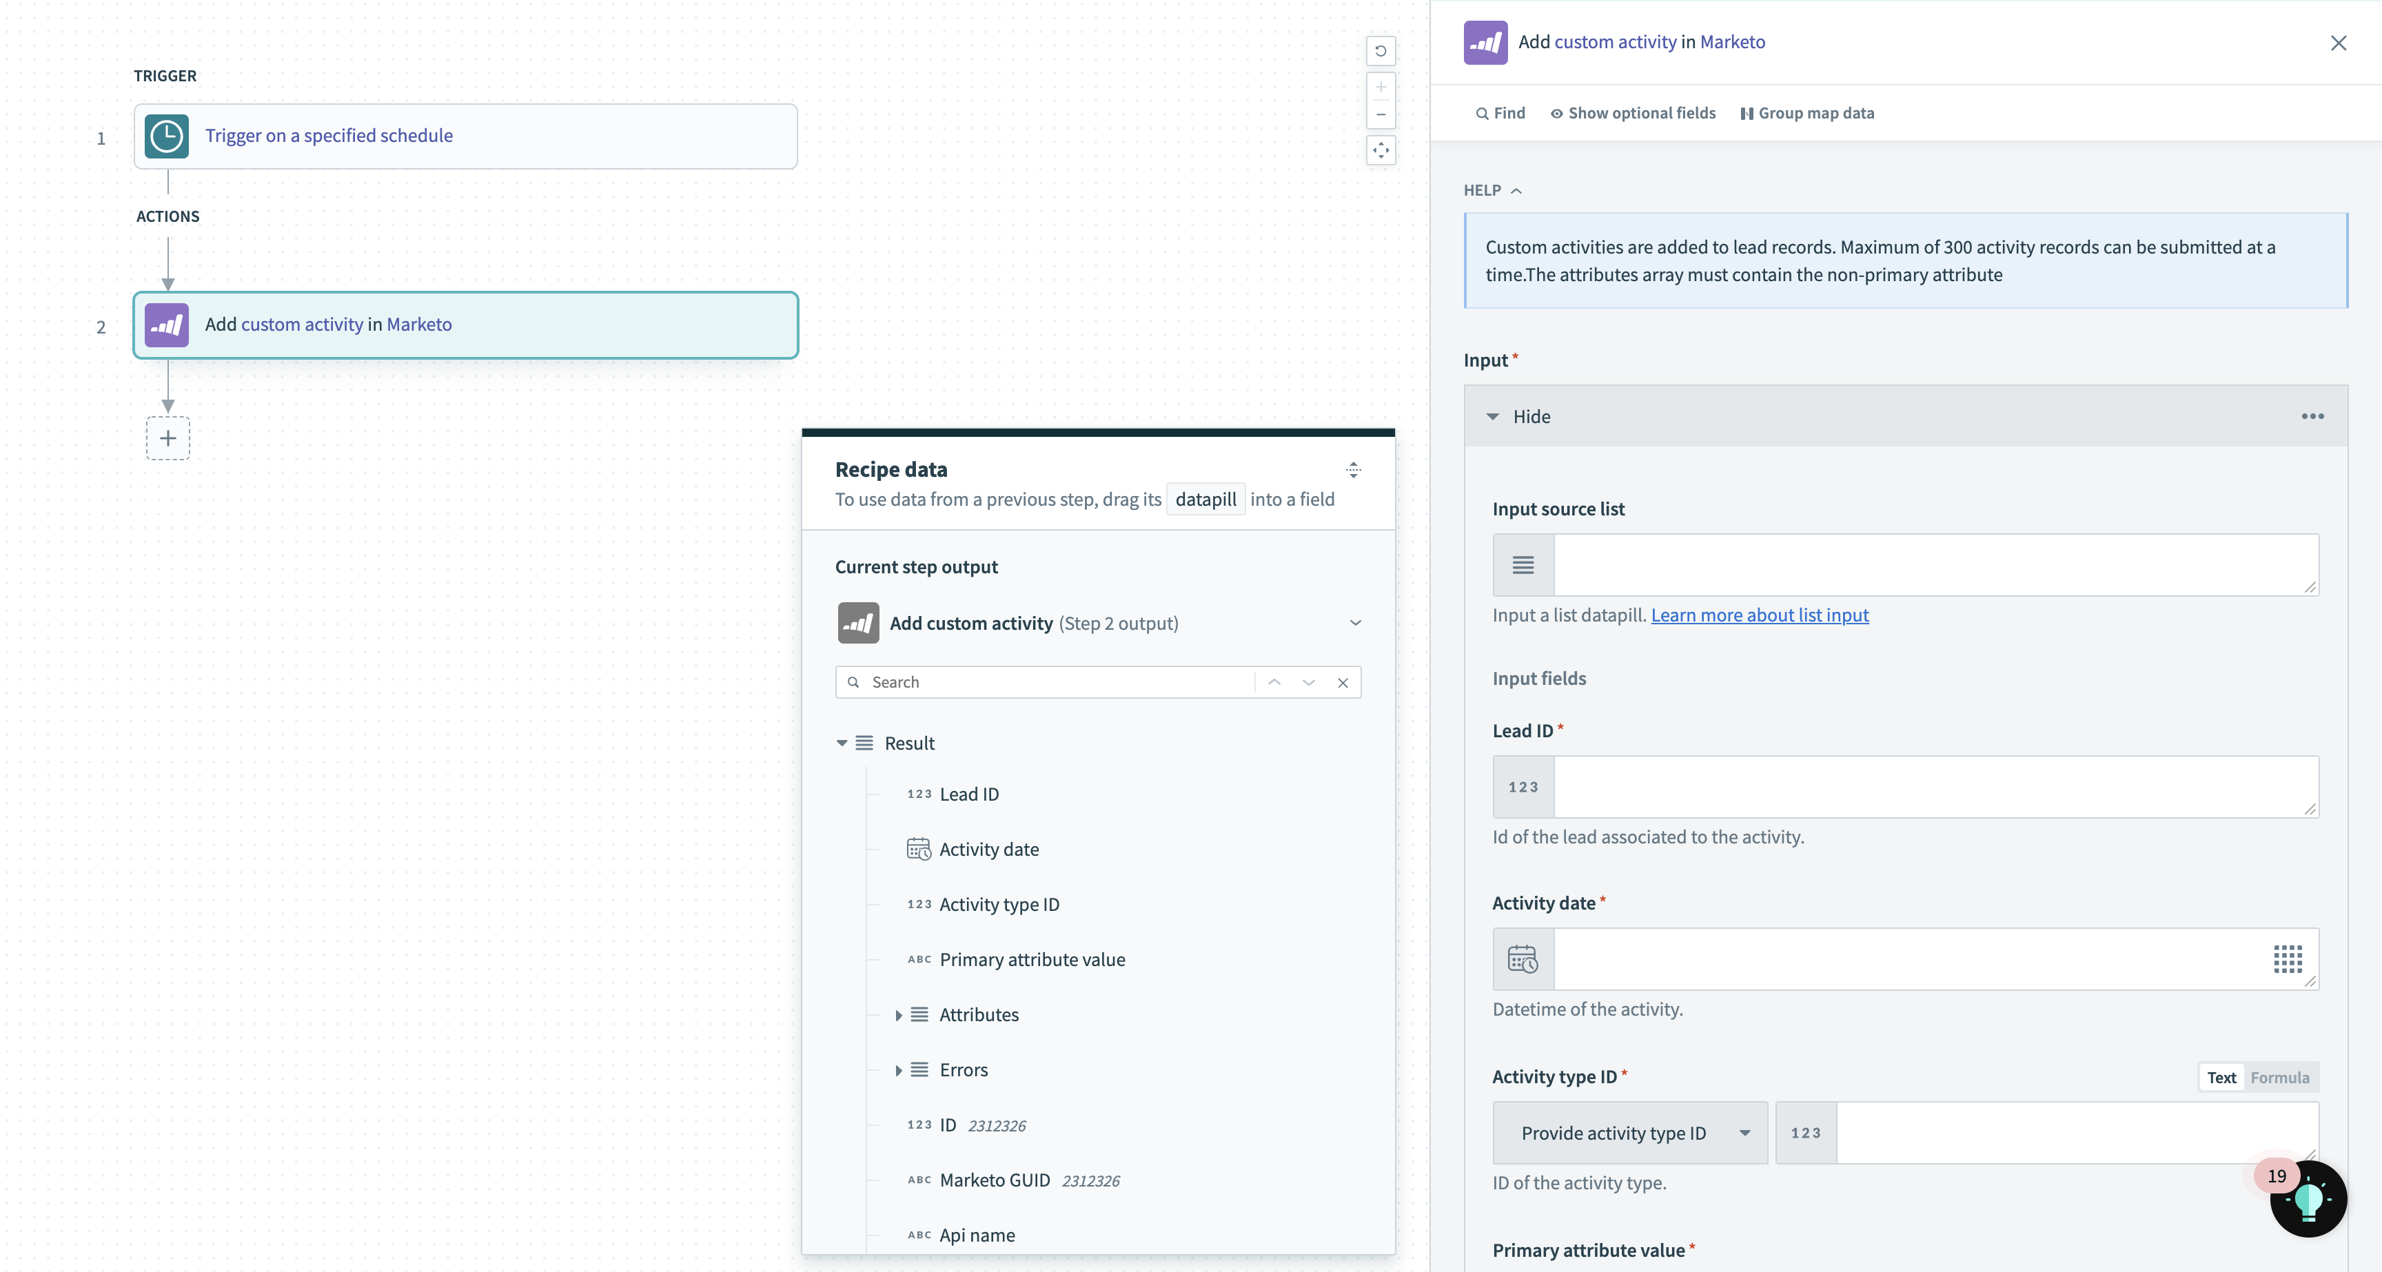Viewport: 2382px width, 1272px height.
Task: Zoom in on the recipe canvas
Action: coord(1381,87)
